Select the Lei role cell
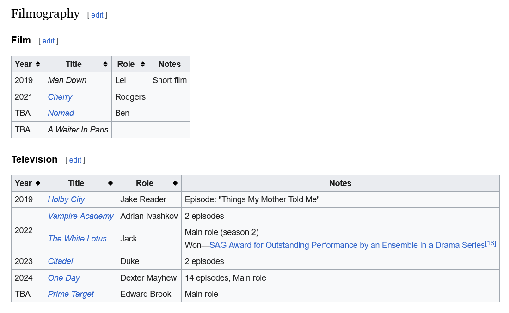Image resolution: width=509 pixels, height=313 pixels. tap(130, 80)
